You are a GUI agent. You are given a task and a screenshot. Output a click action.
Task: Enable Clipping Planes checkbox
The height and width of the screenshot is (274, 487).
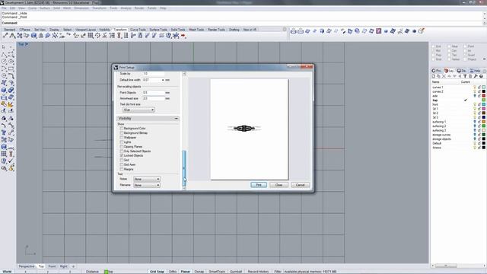click(x=122, y=146)
